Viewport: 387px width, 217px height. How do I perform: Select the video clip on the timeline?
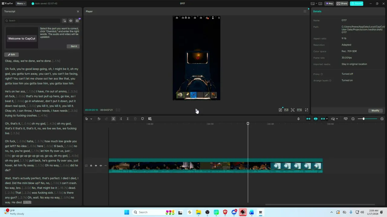click(x=216, y=166)
